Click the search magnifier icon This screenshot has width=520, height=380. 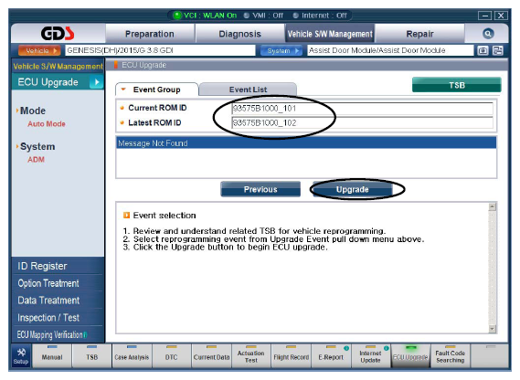coord(488,34)
